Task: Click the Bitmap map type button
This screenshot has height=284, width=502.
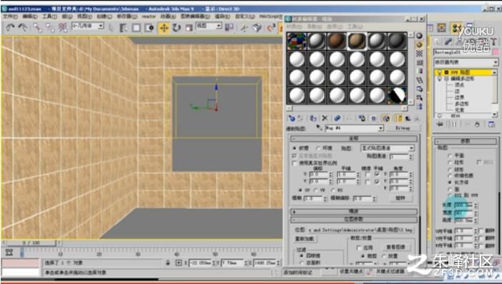Action: click(x=403, y=128)
